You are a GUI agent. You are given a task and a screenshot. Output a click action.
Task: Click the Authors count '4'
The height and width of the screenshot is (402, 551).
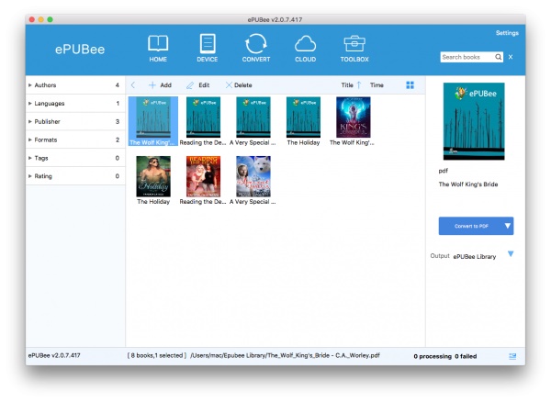(x=117, y=85)
